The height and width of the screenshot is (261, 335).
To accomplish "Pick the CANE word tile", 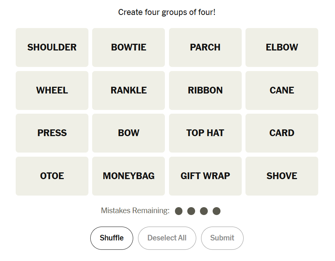I will click(x=282, y=90).
